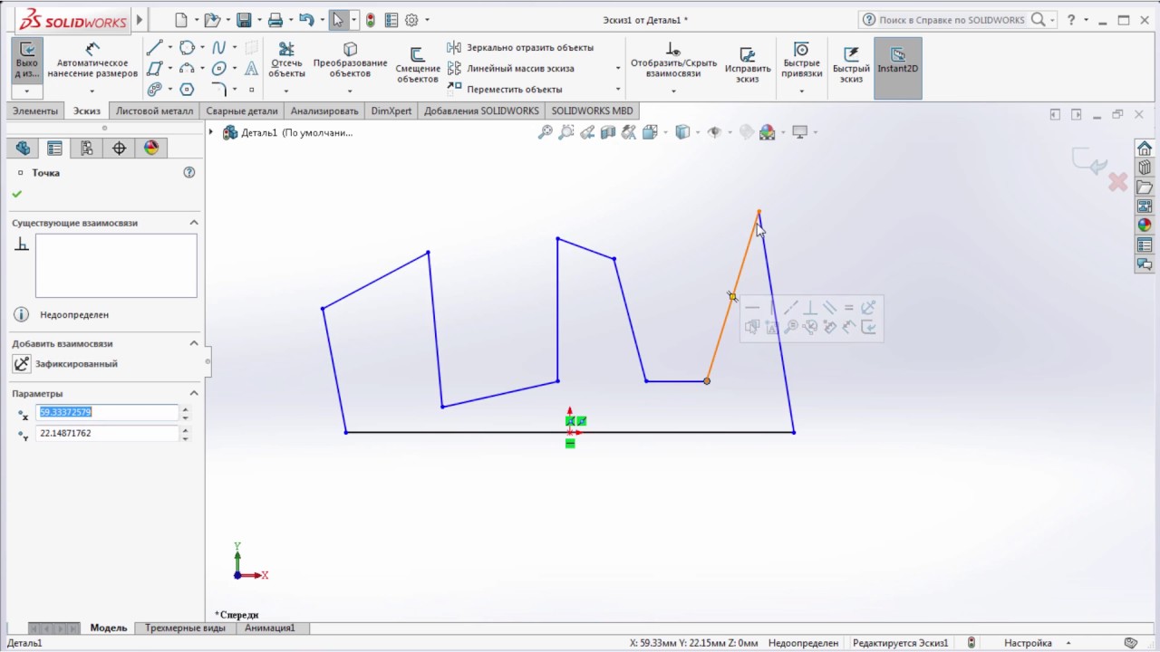Switch to Элементы tab
Screen dimensions: 1160x652
(35, 110)
